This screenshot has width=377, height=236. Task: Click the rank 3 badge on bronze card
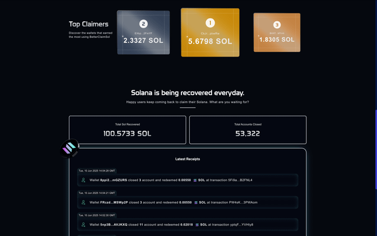277,25
